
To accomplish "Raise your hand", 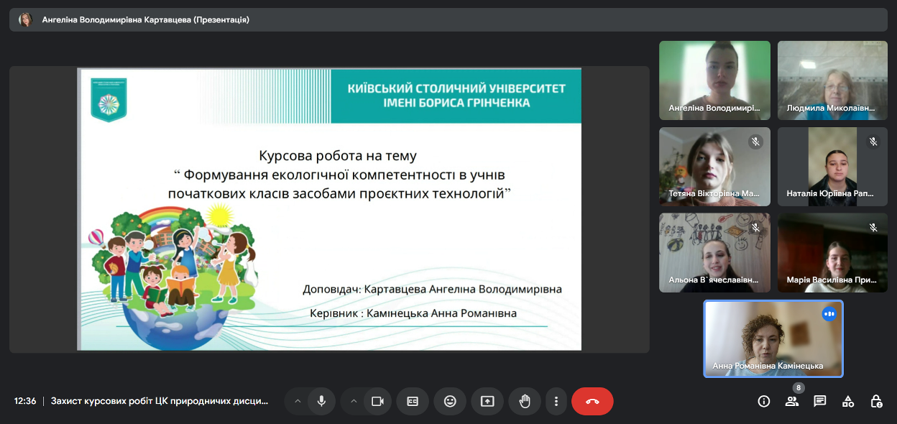I will tap(525, 401).
